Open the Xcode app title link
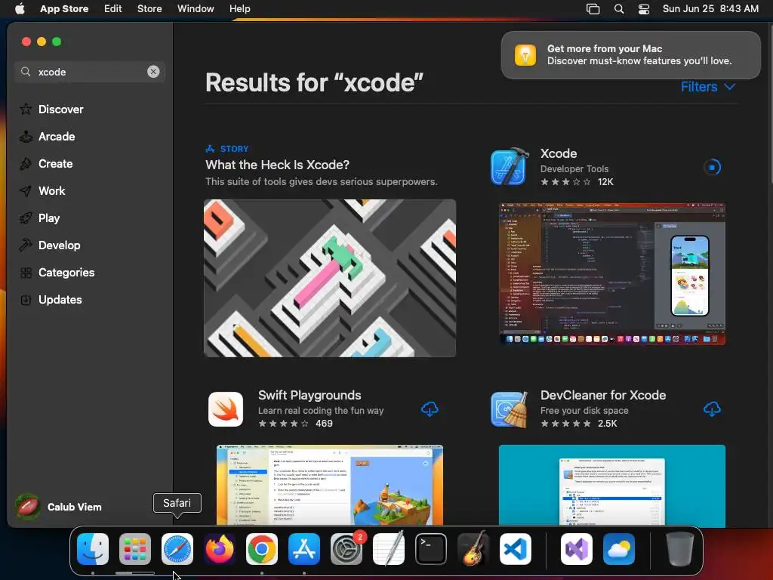The image size is (773, 580). coord(559,153)
